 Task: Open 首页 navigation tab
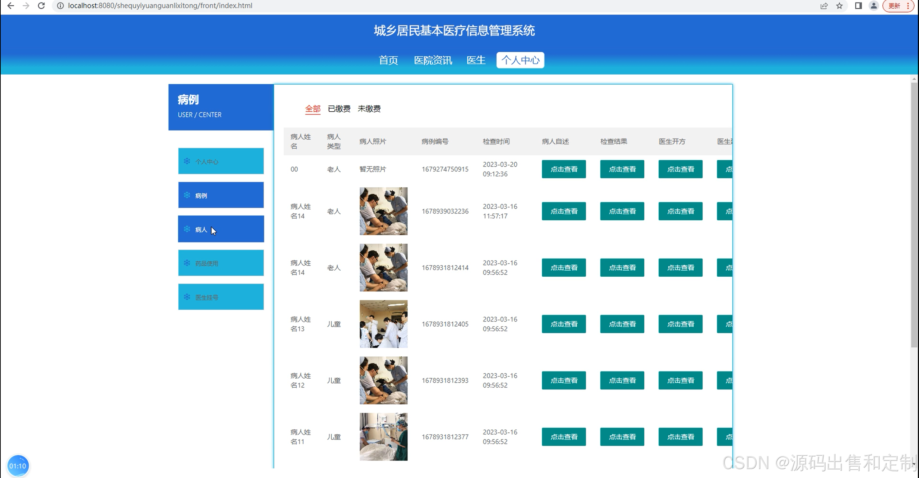click(x=388, y=60)
